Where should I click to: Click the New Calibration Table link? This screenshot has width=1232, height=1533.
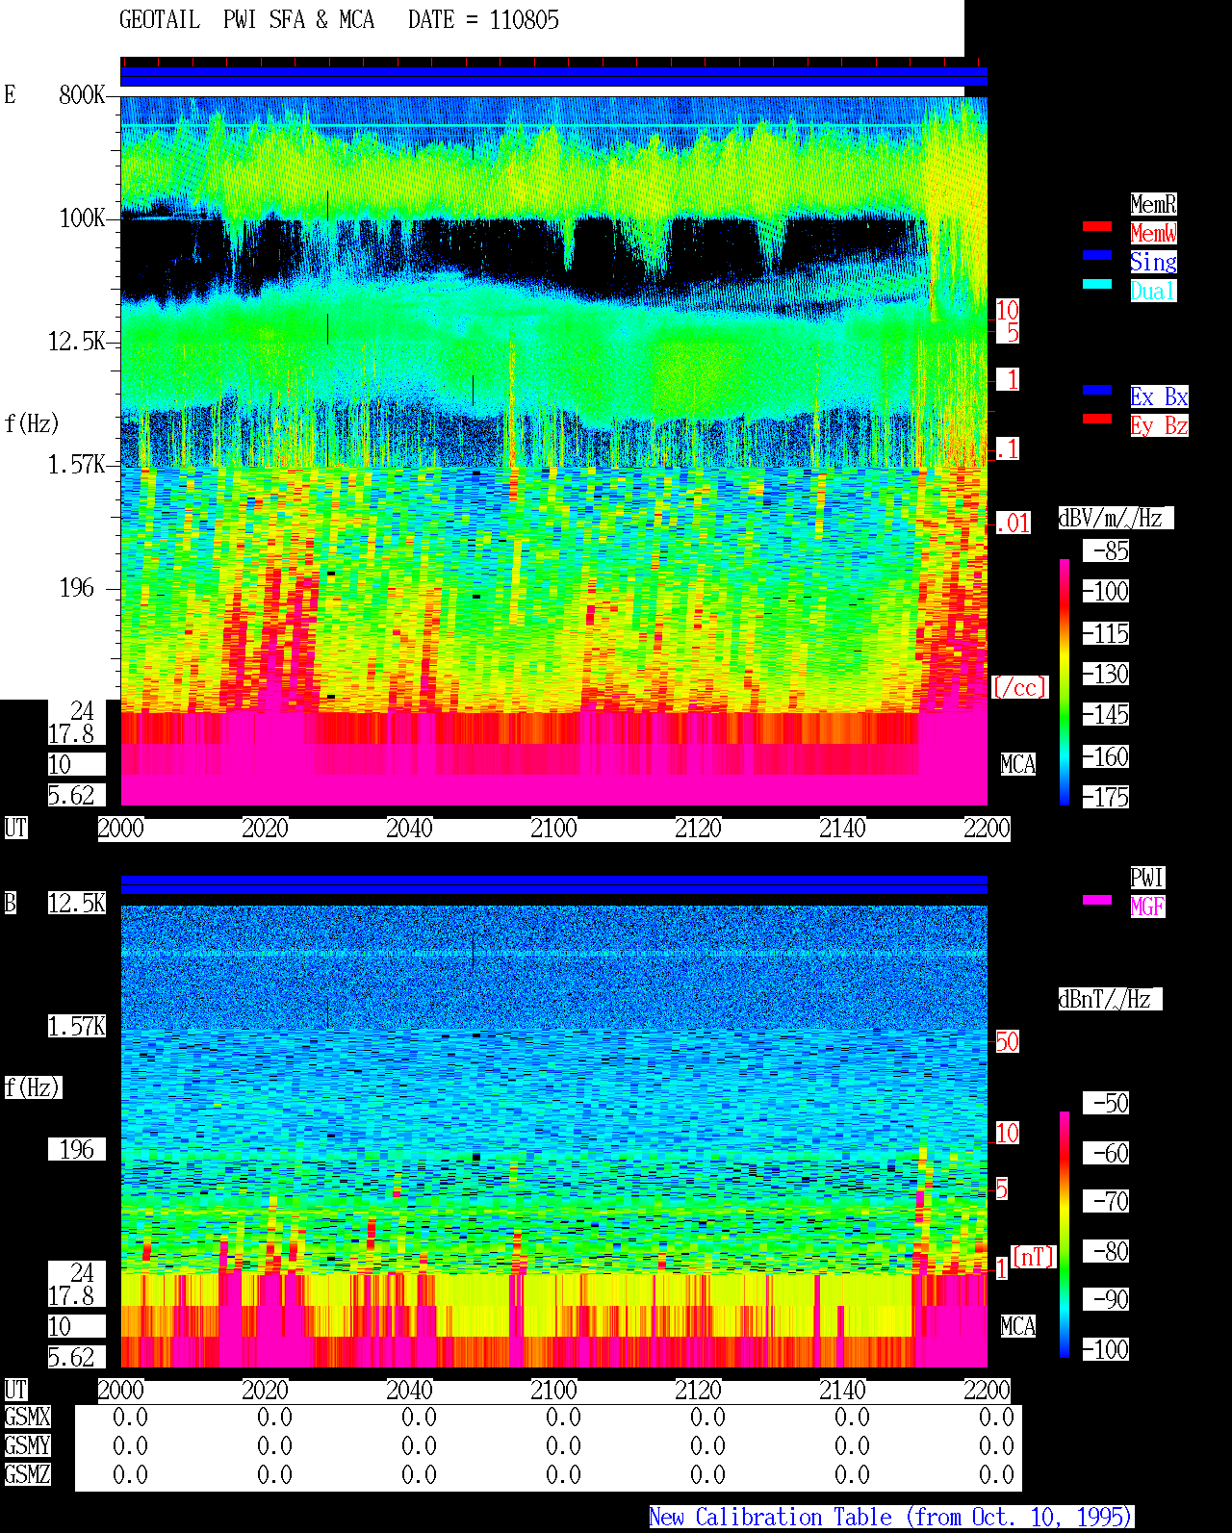click(891, 1518)
